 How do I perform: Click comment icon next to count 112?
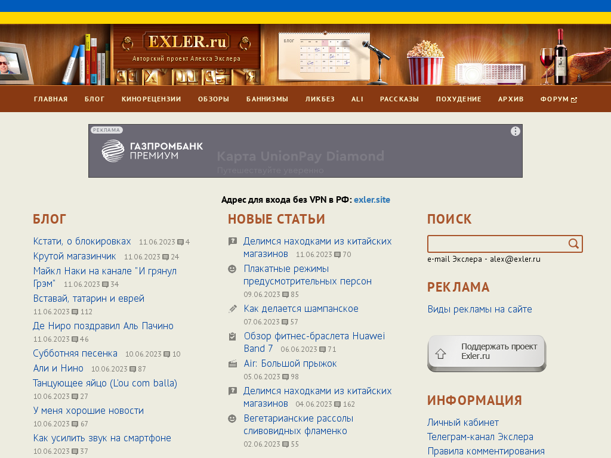(x=75, y=312)
